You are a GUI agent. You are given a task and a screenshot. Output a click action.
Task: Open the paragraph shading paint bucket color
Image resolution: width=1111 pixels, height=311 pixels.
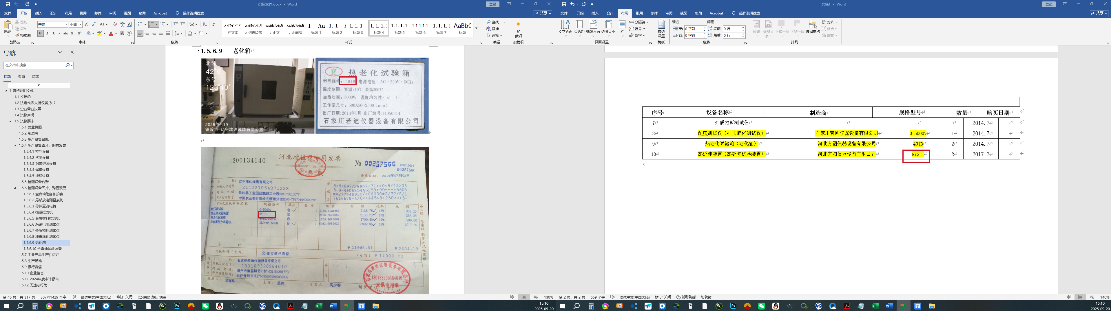click(190, 33)
